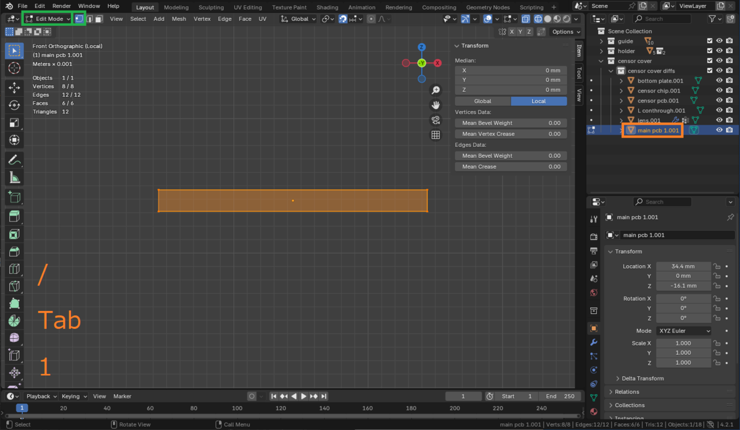Activate the Add Cube tool
Viewport: 740px width, 430px height.
tap(14, 197)
